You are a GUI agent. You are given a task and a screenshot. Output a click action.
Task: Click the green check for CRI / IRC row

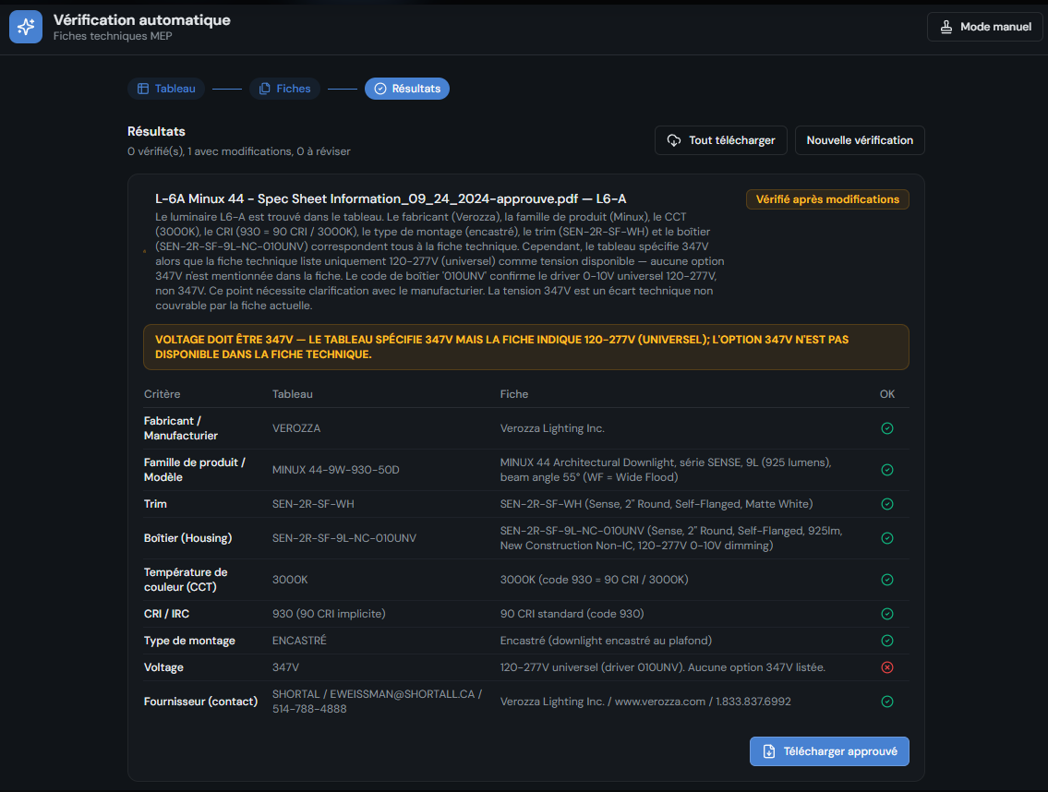pos(887,614)
